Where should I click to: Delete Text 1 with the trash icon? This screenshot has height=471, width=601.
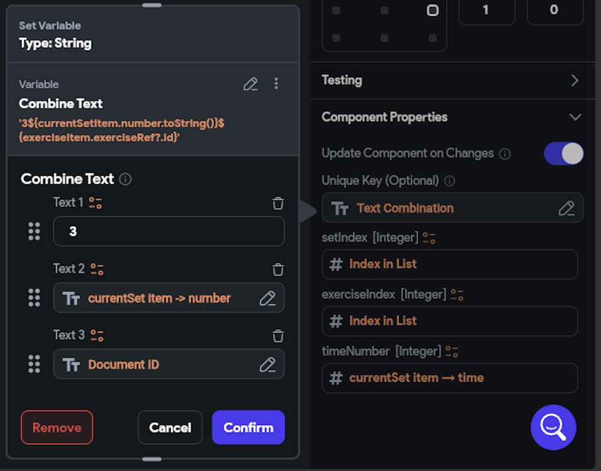(x=278, y=203)
